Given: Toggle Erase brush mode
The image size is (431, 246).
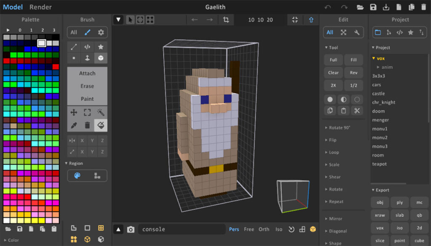Looking at the screenshot, I should coord(87,86).
